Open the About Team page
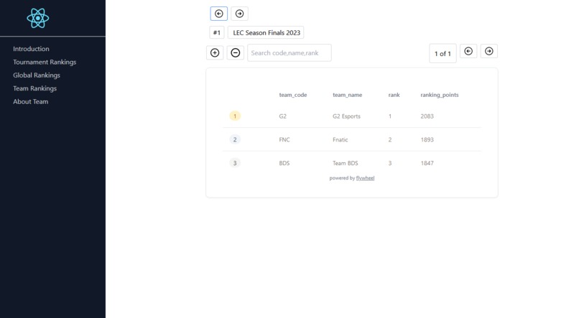The width and height of the screenshot is (579, 318). 31,101
